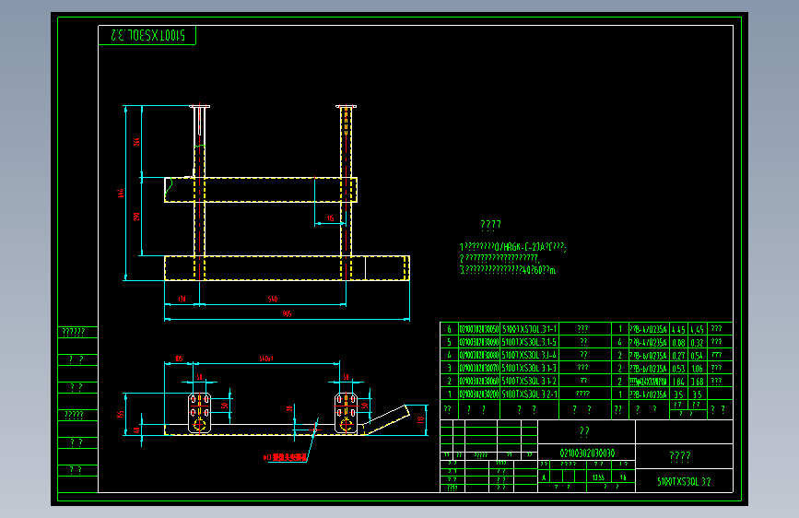Select the 106 dimension in the lower view
The image size is (799, 518).
pyautogui.click(x=179, y=359)
